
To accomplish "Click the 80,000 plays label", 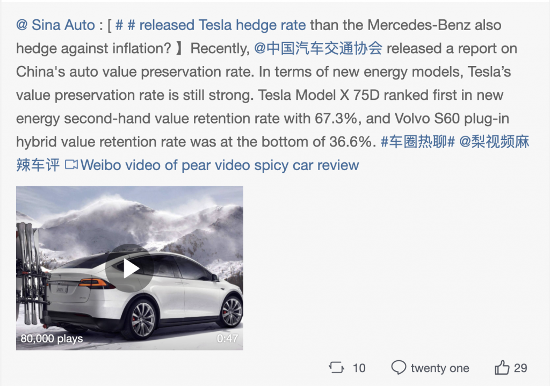I will click(52, 339).
